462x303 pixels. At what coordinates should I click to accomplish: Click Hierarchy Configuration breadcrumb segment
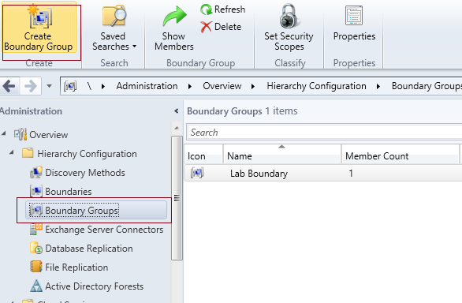[316, 86]
